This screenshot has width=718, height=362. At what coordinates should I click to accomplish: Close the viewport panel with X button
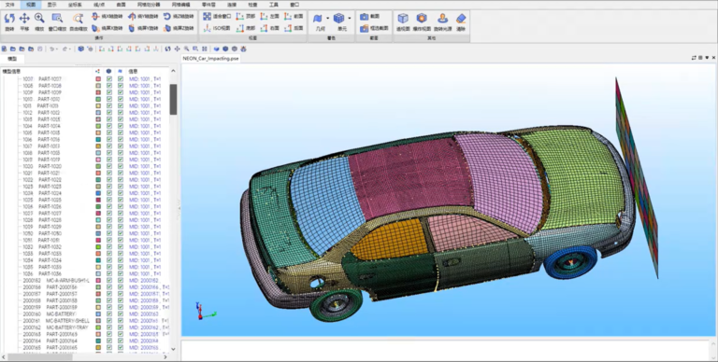pos(713,58)
